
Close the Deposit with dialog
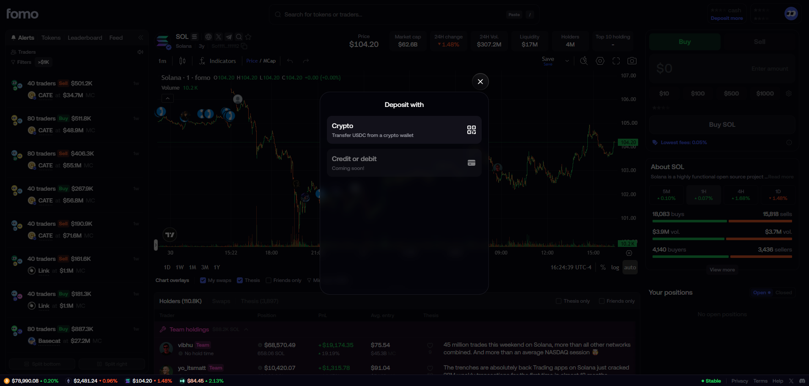[480, 82]
